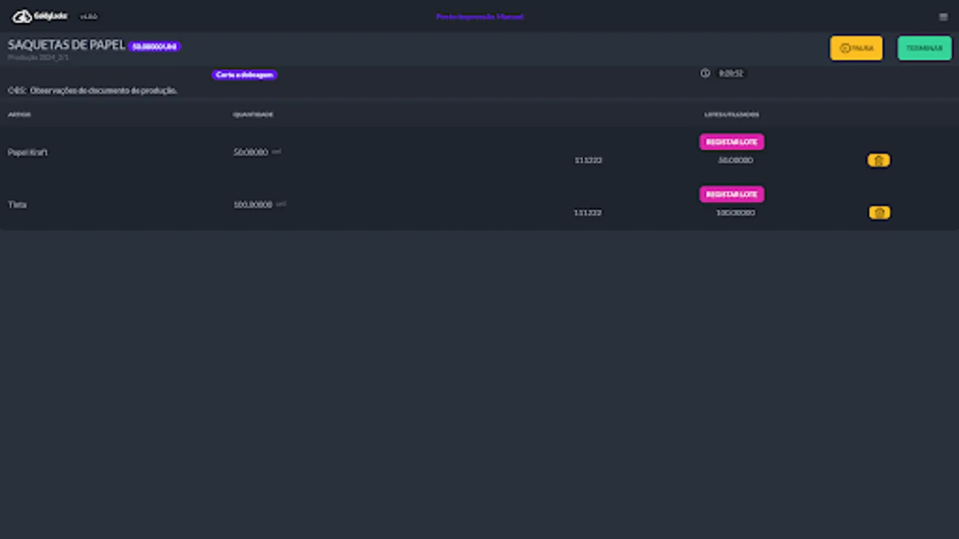Delete the lot in the Papel Kraft row
Screen dimensions: 959x539
pyautogui.click(x=879, y=161)
